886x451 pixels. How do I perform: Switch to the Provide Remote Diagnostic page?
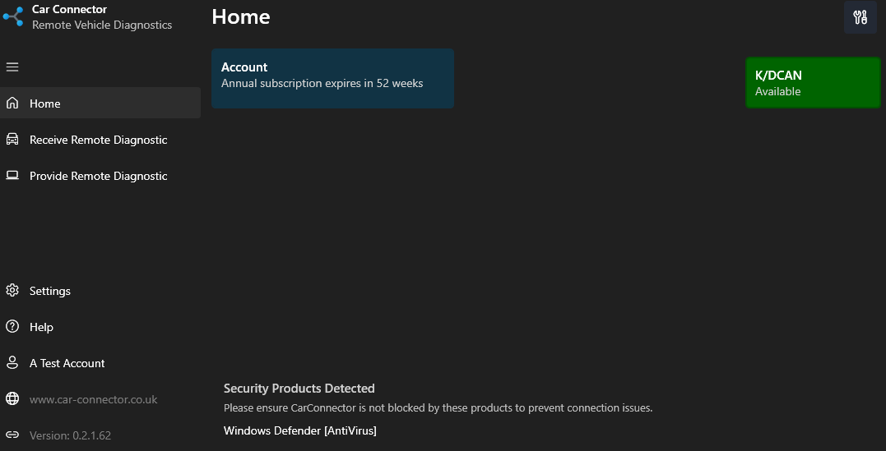(98, 176)
